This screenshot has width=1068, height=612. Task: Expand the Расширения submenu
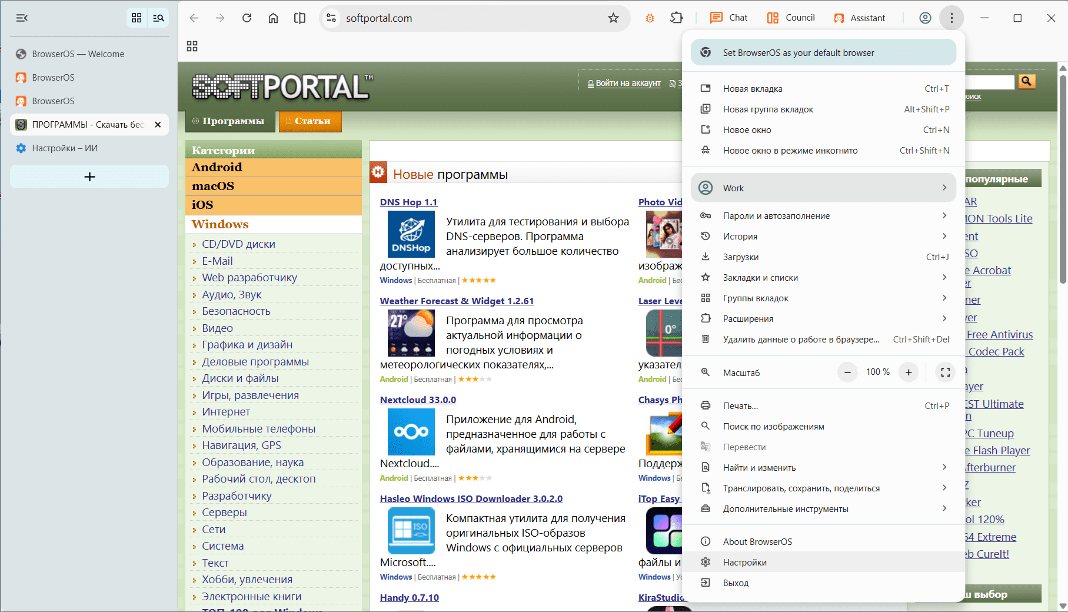[823, 319]
